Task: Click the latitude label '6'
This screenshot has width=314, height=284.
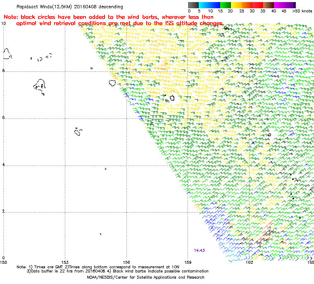Action: point(3,118)
